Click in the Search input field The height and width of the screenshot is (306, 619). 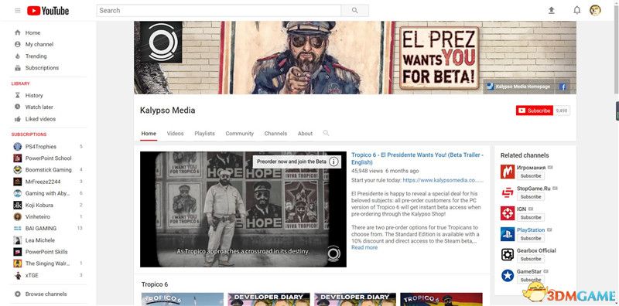point(219,11)
